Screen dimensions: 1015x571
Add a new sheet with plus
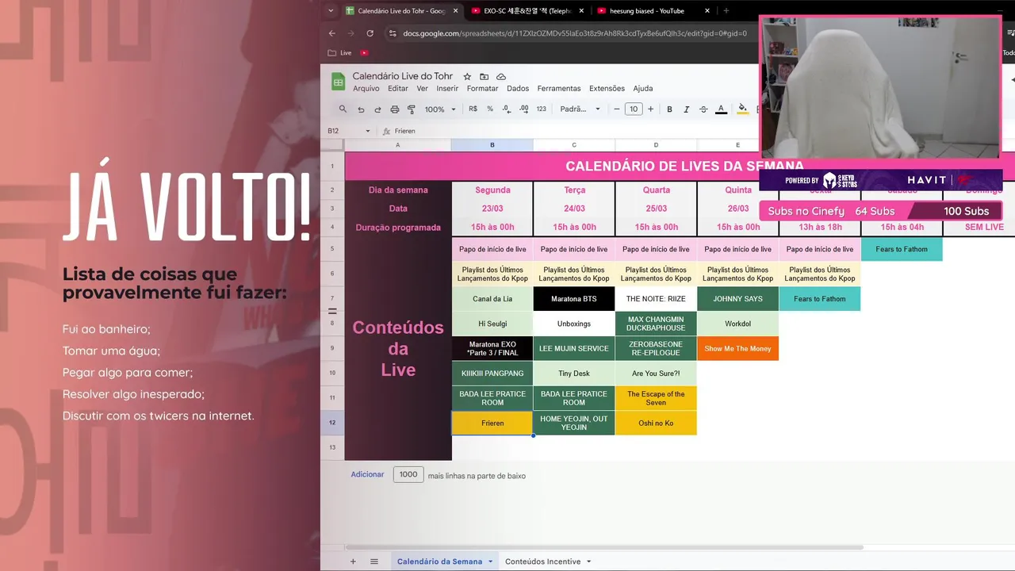click(x=353, y=561)
